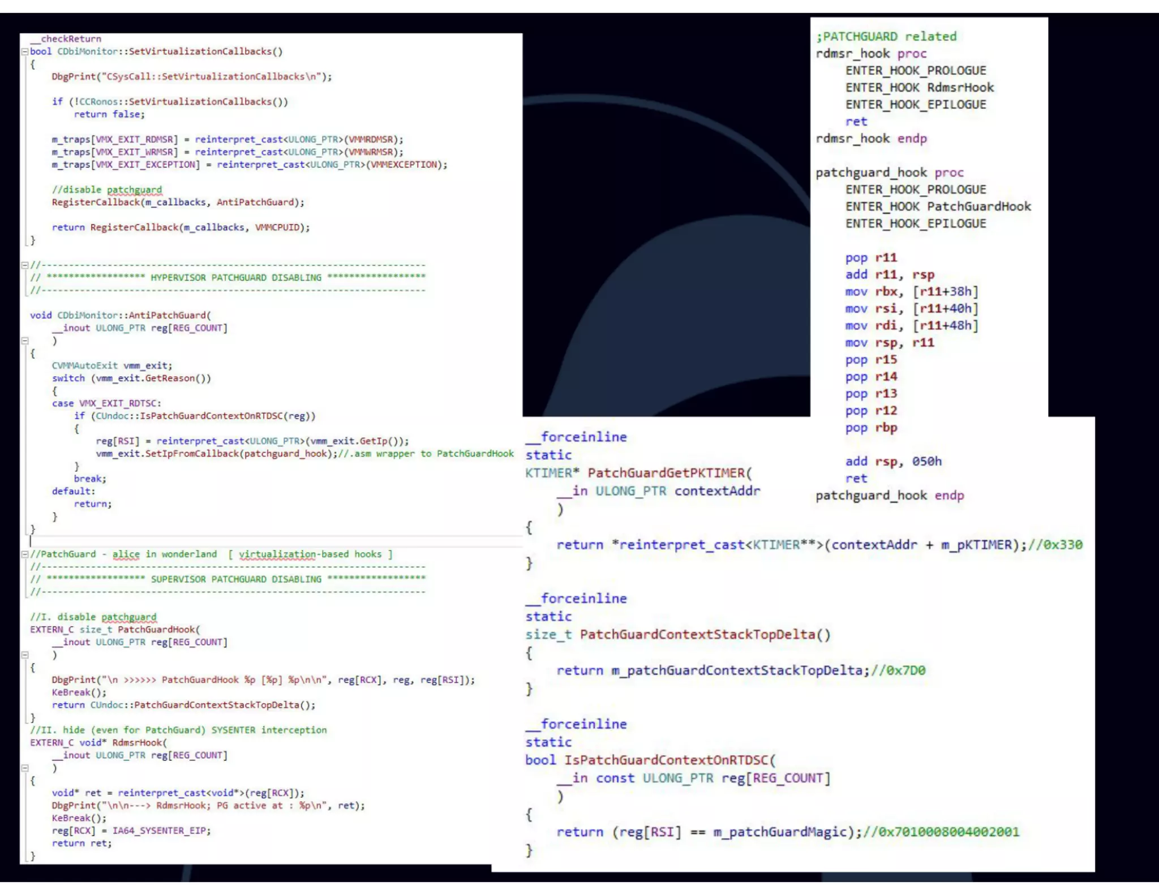Select the m_traps[VMX_EXIT_RDMSR] assignment line
Image resolution: width=1159 pixels, height=895 pixels.
(x=227, y=139)
